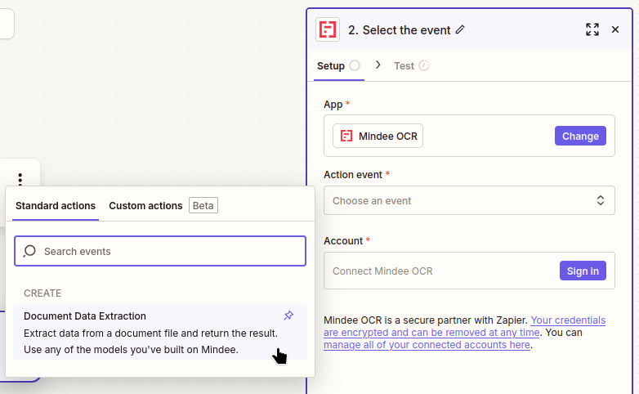Open the three-dot step menu

20,179
